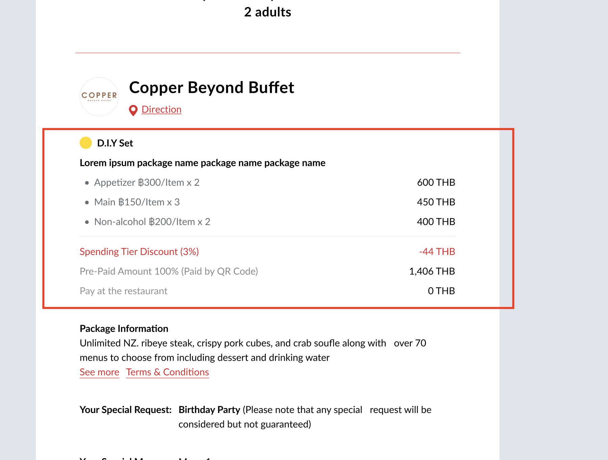Click the Package Information heading
Image resolution: width=608 pixels, height=460 pixels.
pyautogui.click(x=124, y=329)
